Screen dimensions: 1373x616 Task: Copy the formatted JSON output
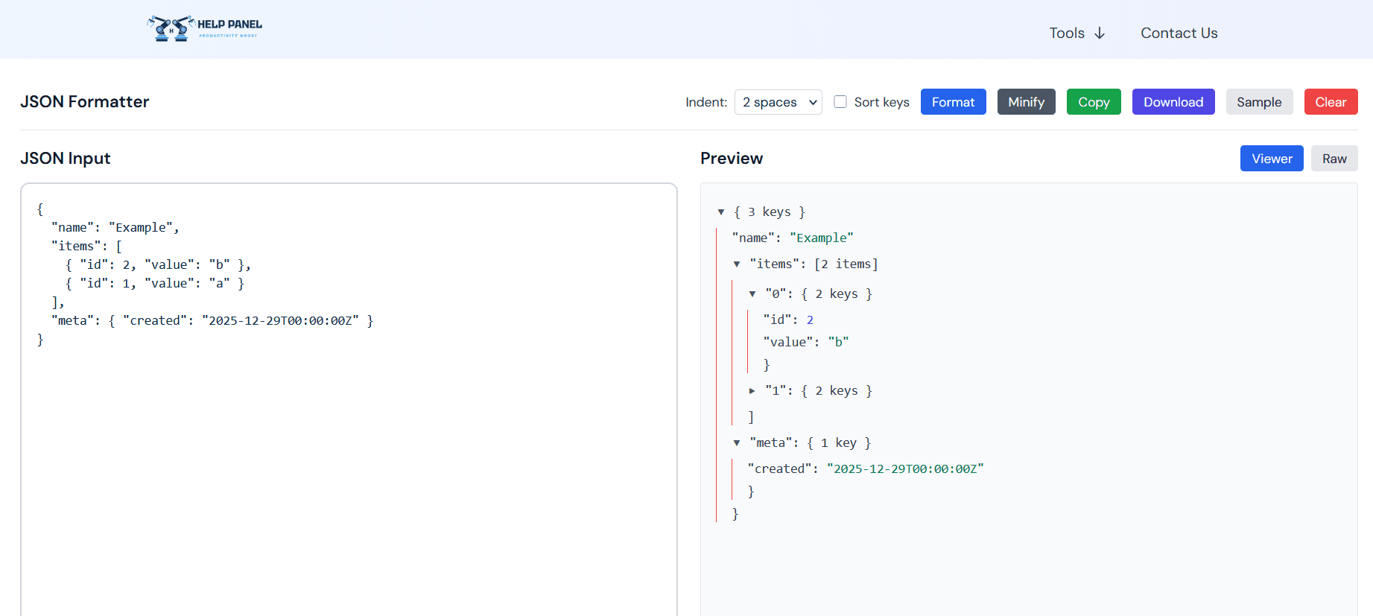pyautogui.click(x=1093, y=102)
